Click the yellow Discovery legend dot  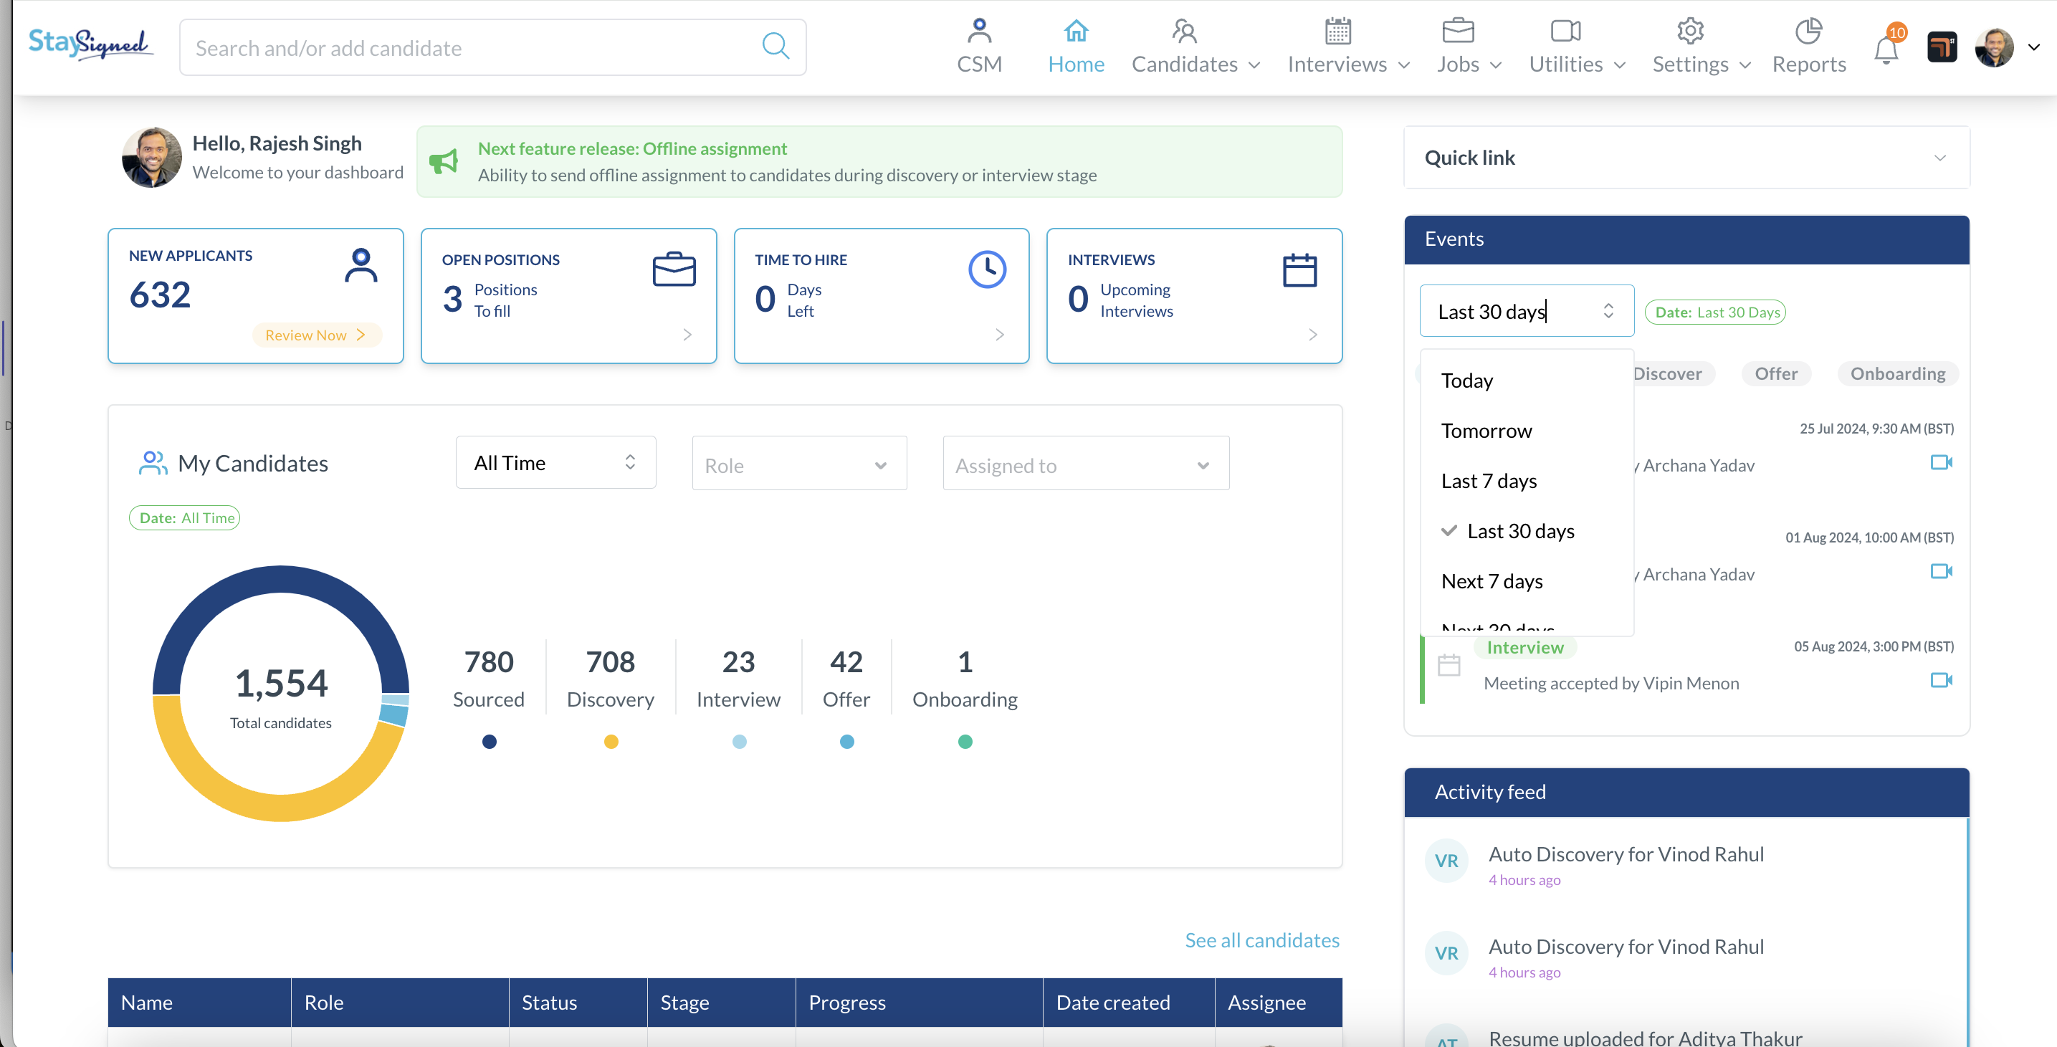coord(611,742)
